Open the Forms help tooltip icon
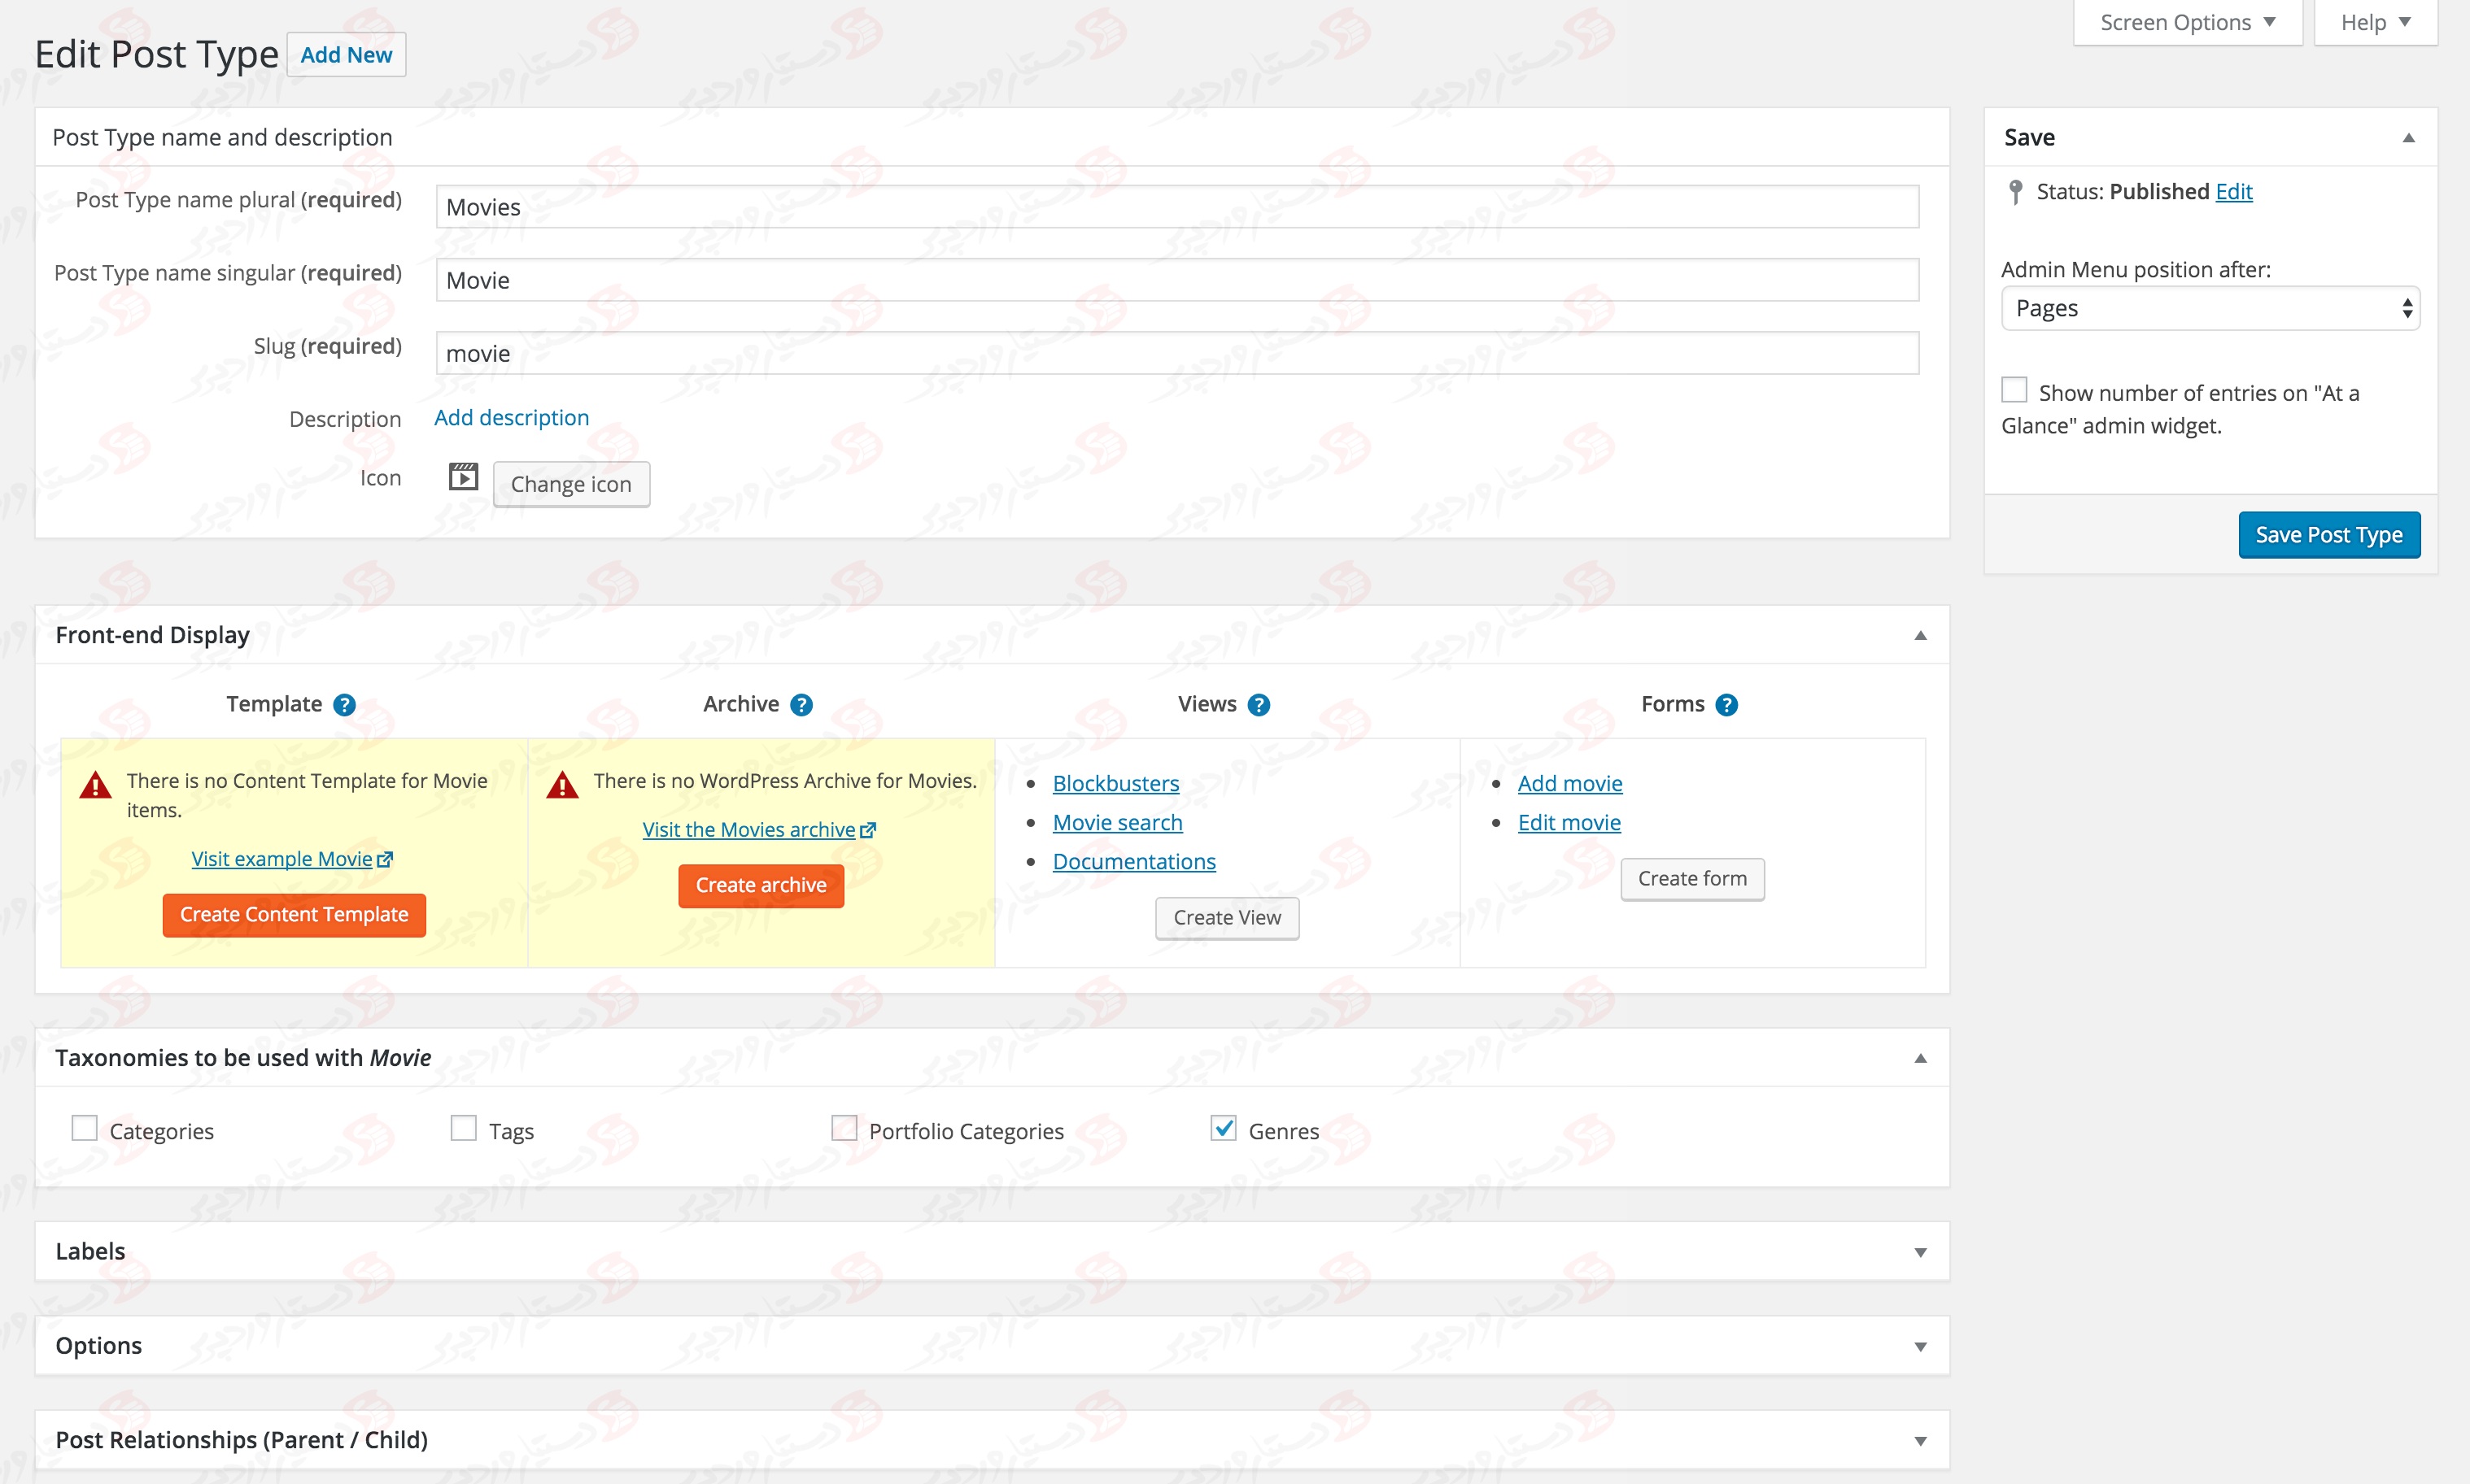 coord(1728,704)
